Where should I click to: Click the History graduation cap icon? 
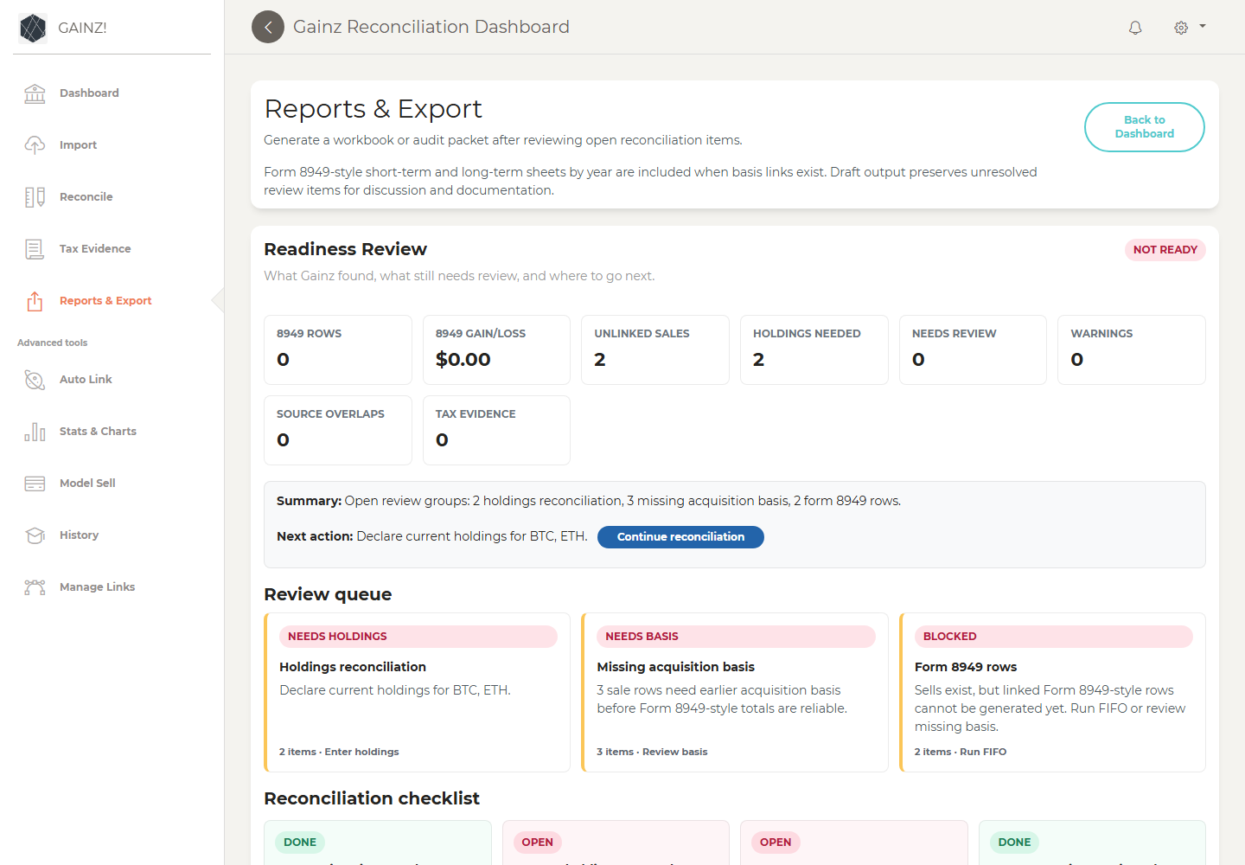coord(35,535)
